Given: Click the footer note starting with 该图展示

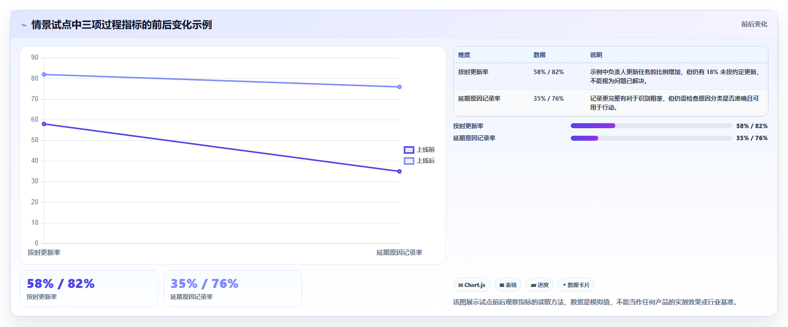Looking at the screenshot, I should pyautogui.click(x=596, y=302).
